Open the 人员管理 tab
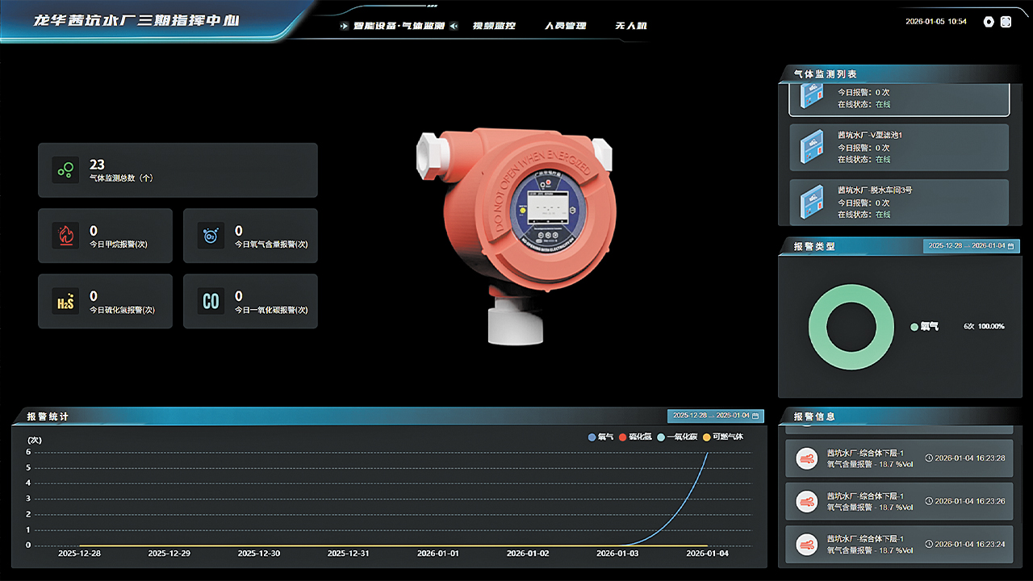This screenshot has width=1033, height=581. coord(565,26)
